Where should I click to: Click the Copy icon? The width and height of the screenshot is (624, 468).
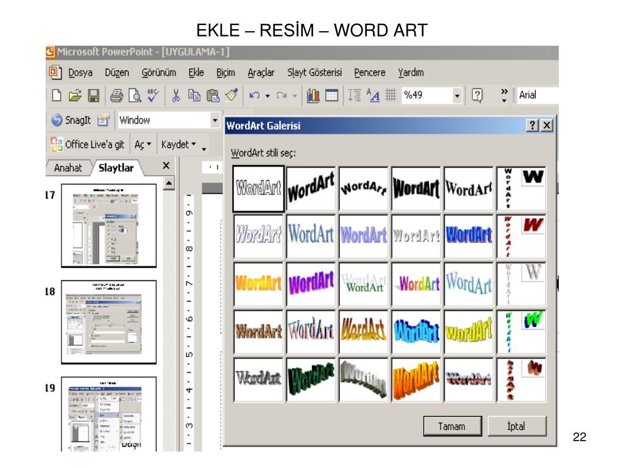click(194, 96)
